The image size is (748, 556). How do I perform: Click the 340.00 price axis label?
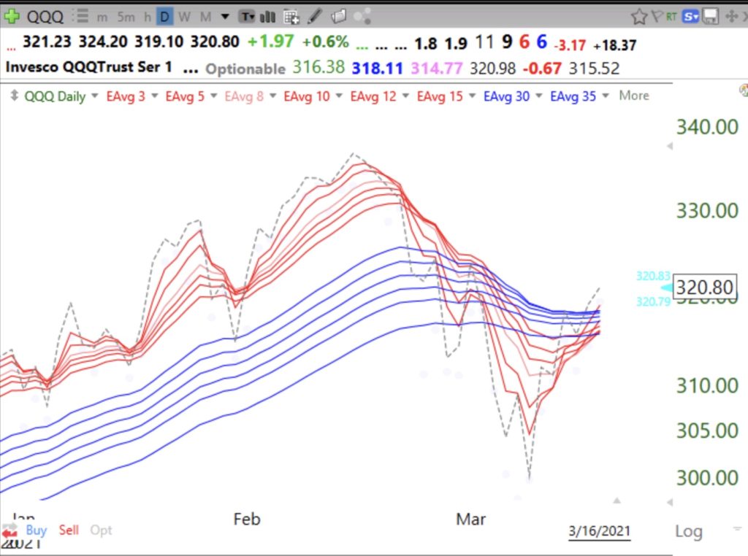707,127
